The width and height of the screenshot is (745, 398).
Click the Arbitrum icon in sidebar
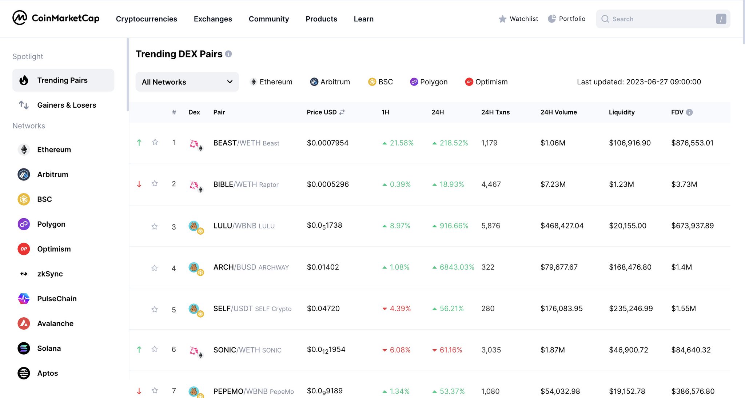pyautogui.click(x=24, y=174)
